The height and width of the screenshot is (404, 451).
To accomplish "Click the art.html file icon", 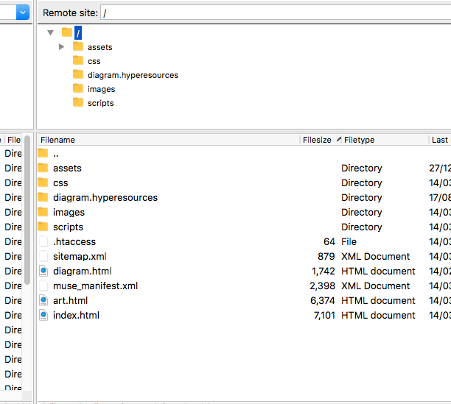I will [43, 300].
